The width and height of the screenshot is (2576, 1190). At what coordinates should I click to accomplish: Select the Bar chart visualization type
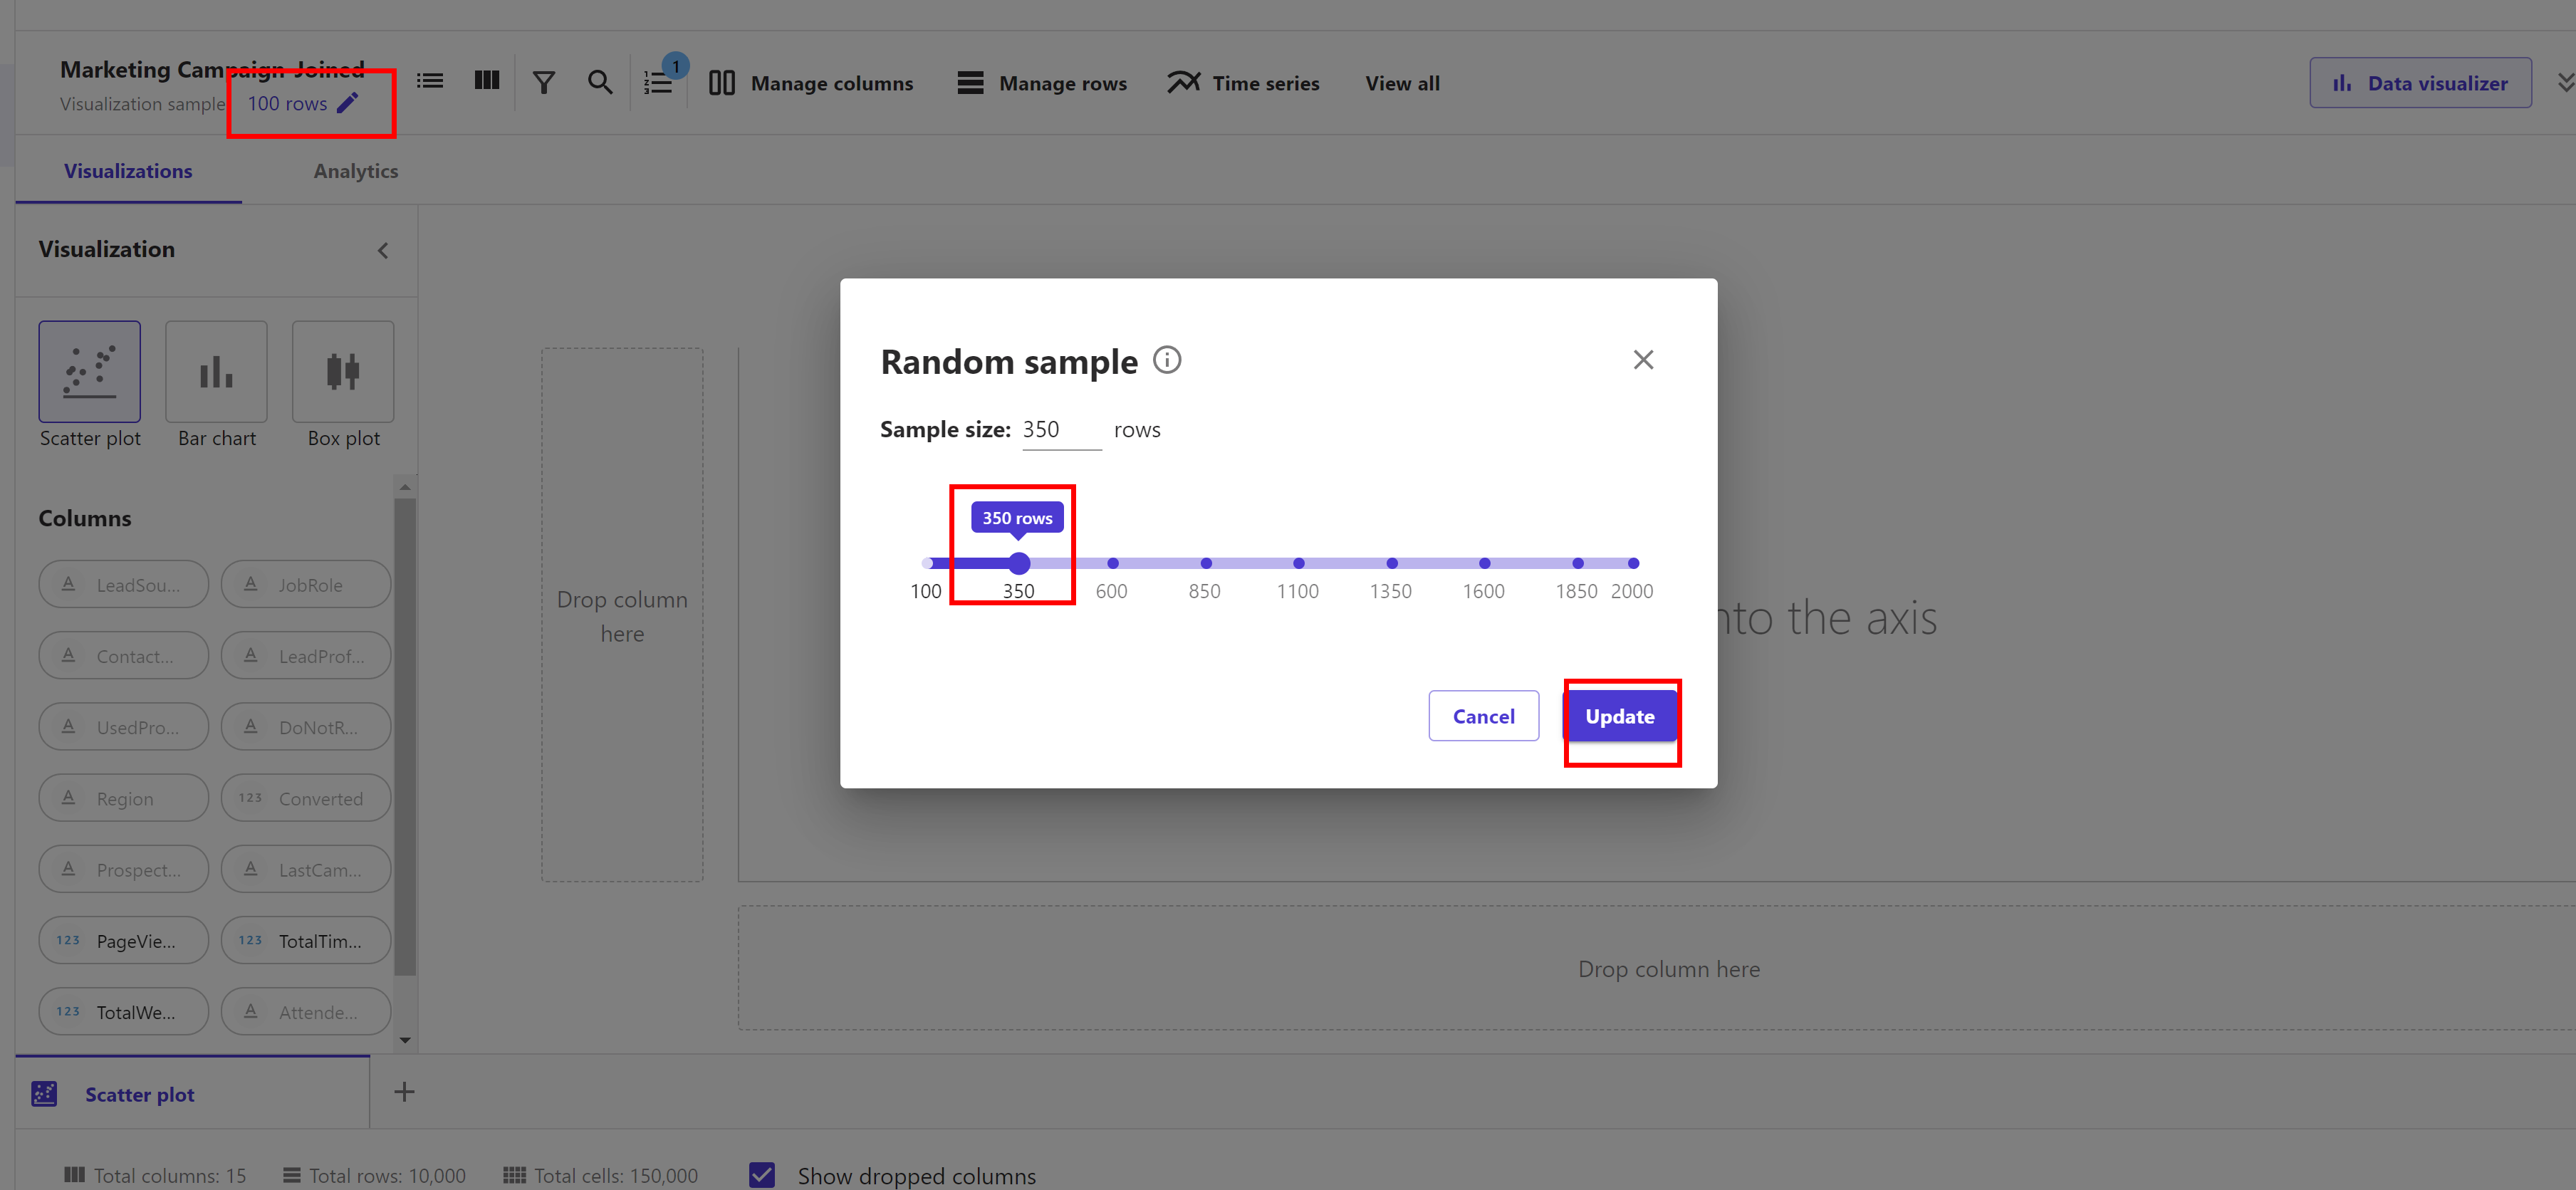(216, 372)
